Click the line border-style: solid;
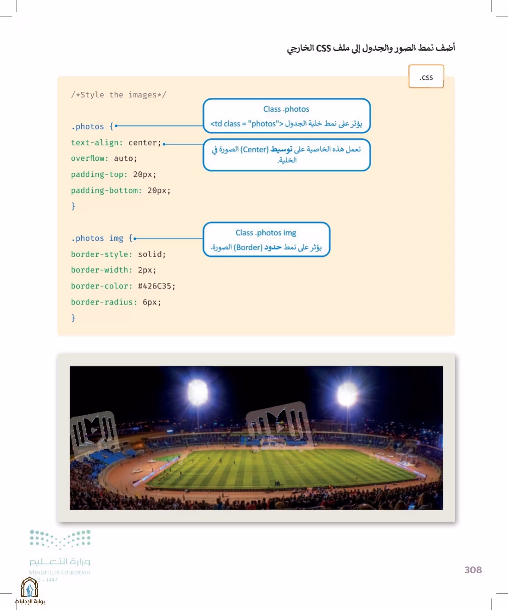 tap(118, 254)
